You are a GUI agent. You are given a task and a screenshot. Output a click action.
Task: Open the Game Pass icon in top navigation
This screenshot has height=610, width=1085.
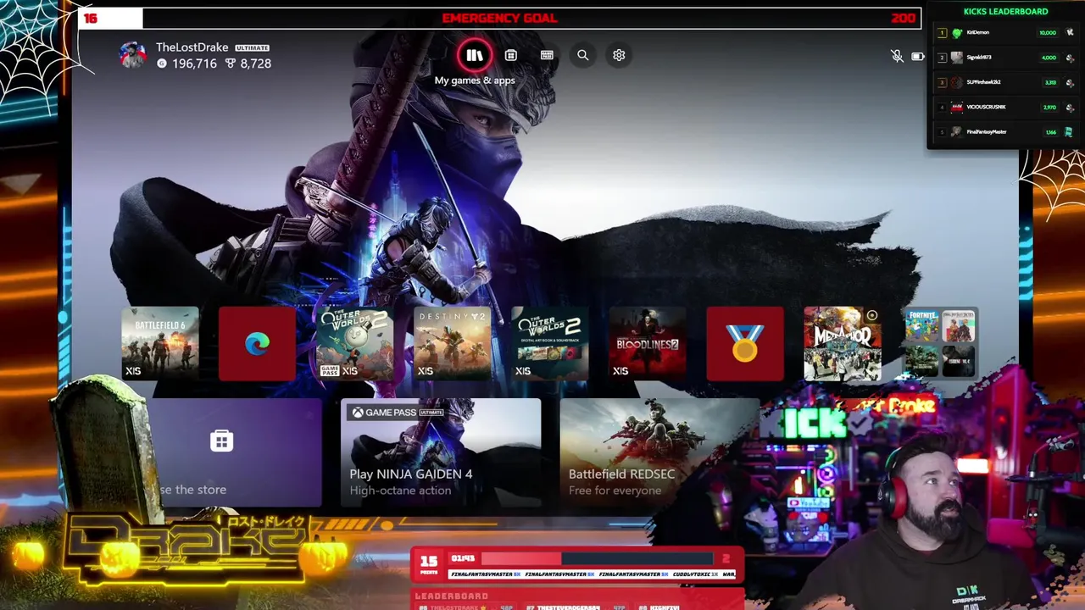(547, 55)
